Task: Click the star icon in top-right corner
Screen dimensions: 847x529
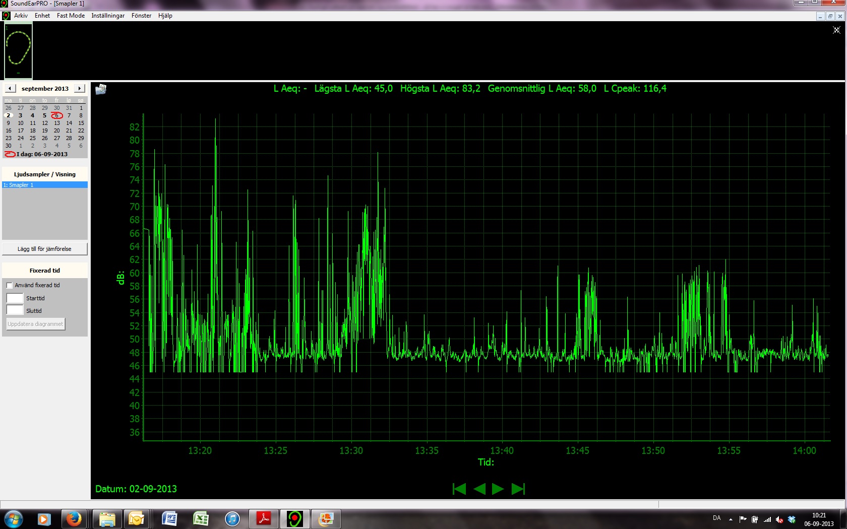Action: point(836,30)
